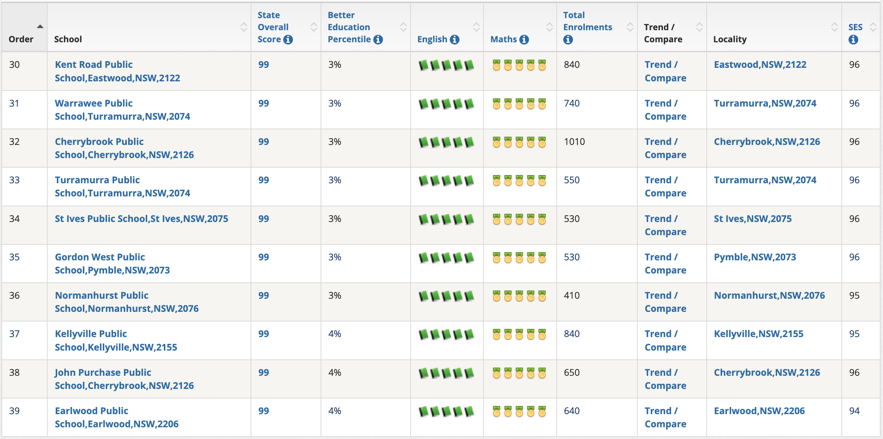The width and height of the screenshot is (883, 439).
Task: Open St Ives Public School link
Action: [141, 219]
